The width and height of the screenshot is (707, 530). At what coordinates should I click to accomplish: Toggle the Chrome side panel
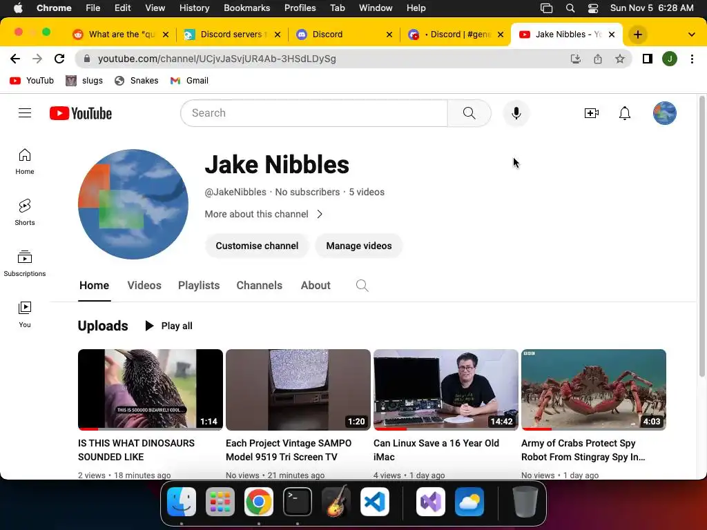point(648,59)
